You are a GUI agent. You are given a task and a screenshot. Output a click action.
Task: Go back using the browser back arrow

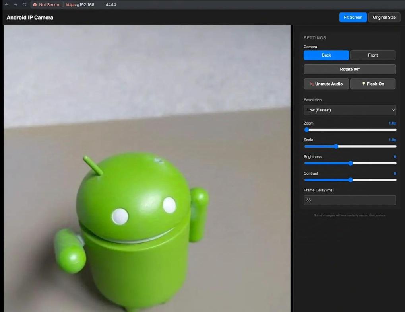tap(7, 5)
